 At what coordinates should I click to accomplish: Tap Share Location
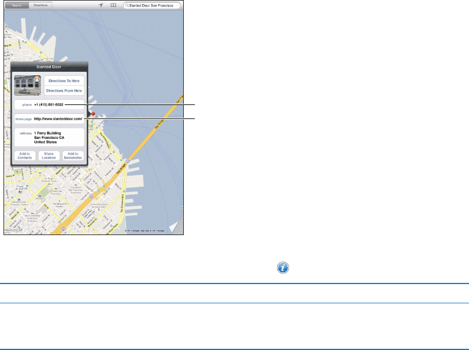point(49,156)
